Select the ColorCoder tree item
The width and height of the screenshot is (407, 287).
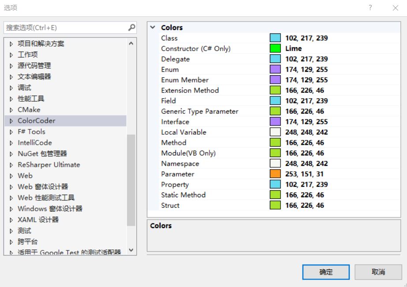[37, 120]
